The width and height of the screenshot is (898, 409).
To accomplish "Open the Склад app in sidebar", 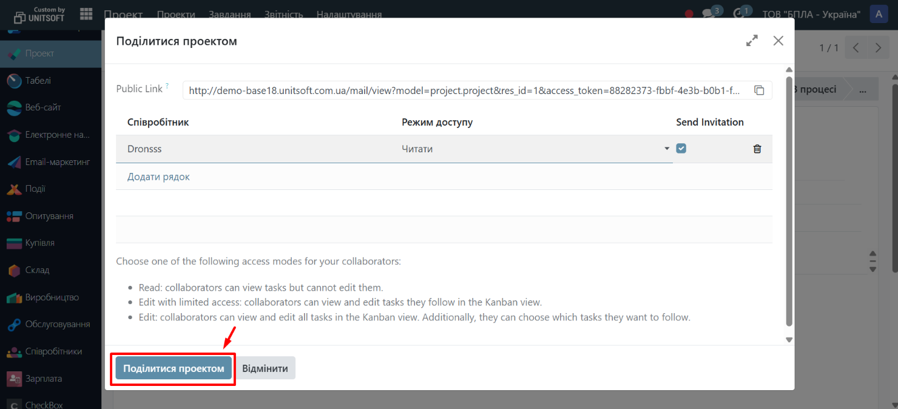I will [37, 270].
